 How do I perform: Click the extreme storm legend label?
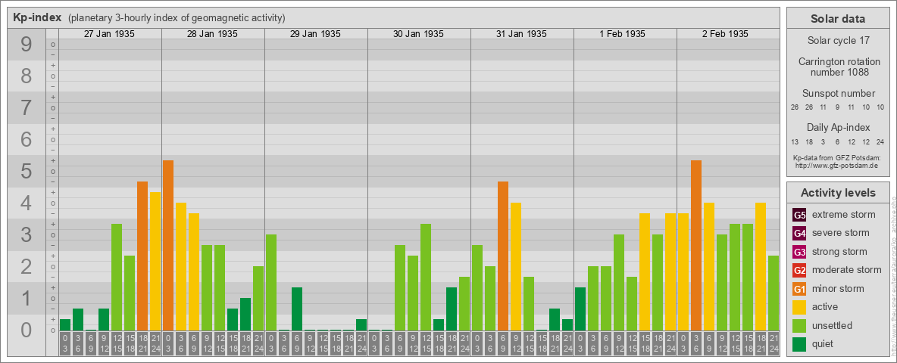[x=843, y=215]
